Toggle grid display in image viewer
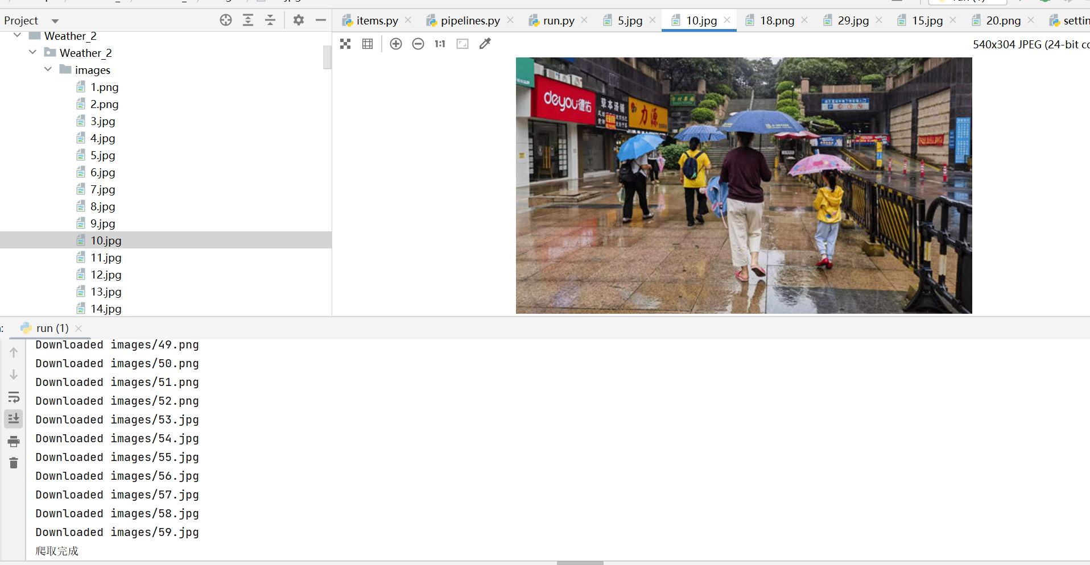This screenshot has height=565, width=1090. [x=368, y=44]
